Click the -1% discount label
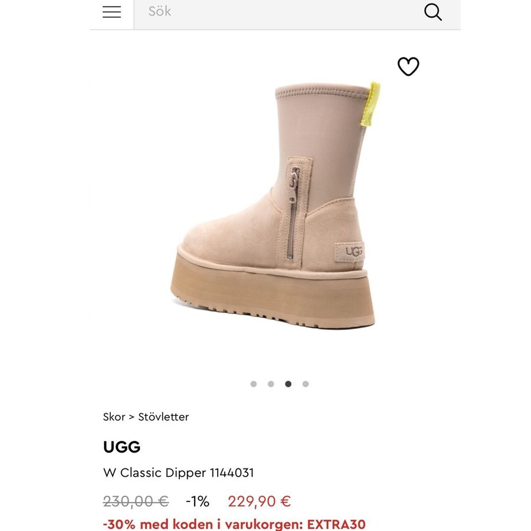Viewport: 531px width, 531px height. [198, 501]
